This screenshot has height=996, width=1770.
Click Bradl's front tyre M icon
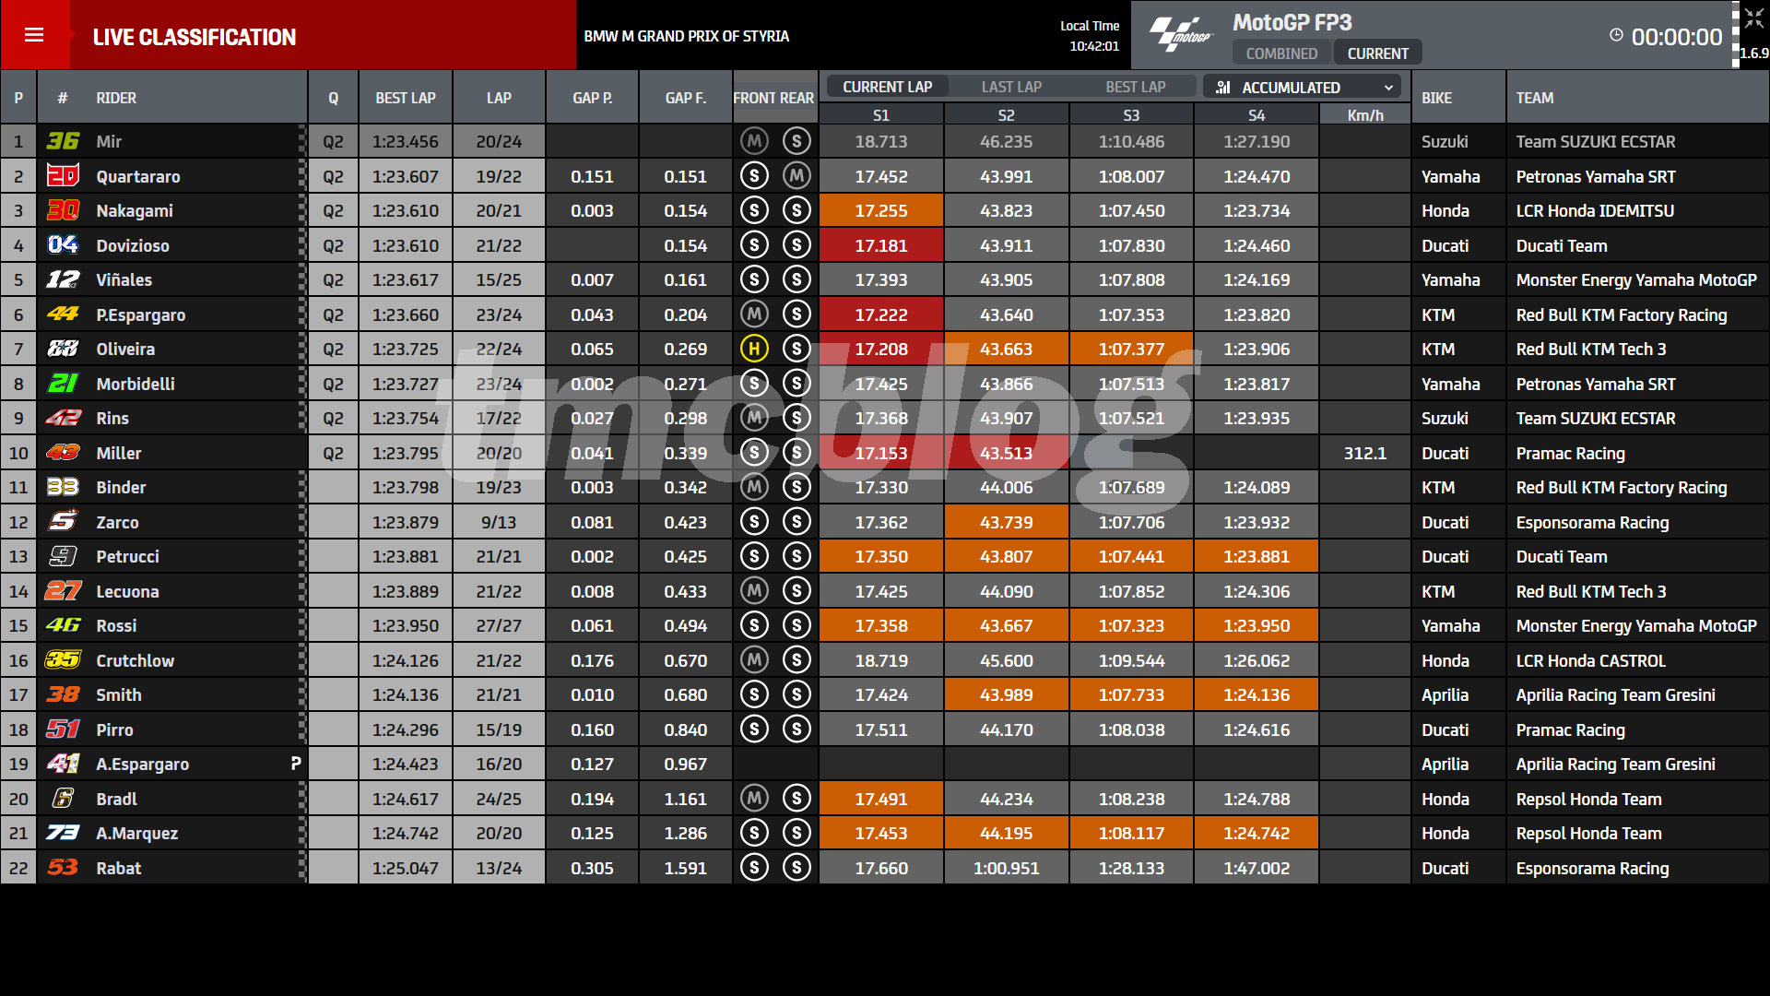754,799
